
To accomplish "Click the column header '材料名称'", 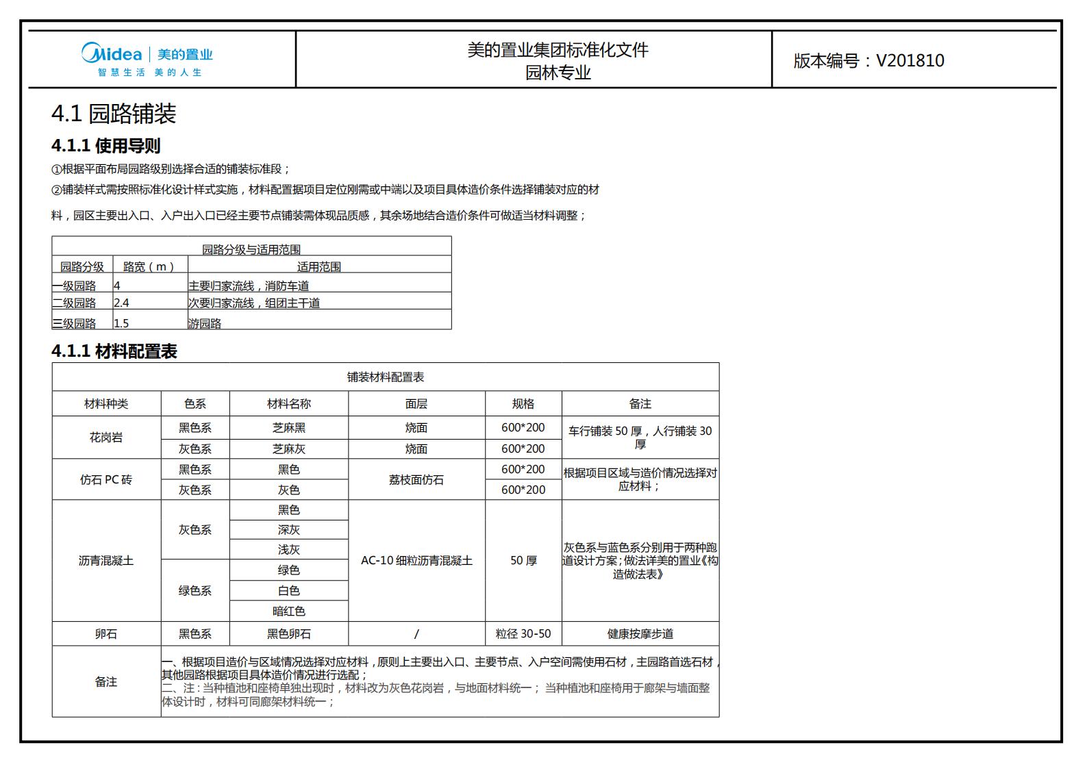I will point(289,404).
